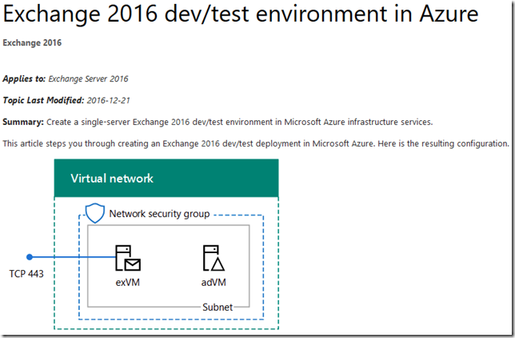Click the blue TCP 443 endpoint dot
515x338 pixels.
pos(30,257)
